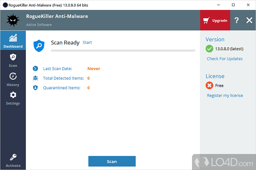Open Settings with the gear icon
This screenshot has height=170, width=256.
click(13, 98)
